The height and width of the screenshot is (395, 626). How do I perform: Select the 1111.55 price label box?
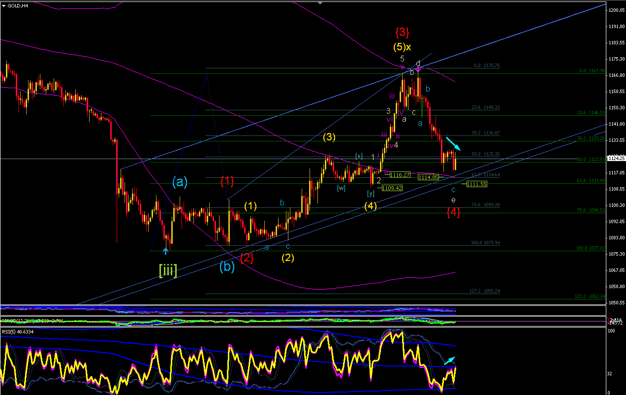477,184
